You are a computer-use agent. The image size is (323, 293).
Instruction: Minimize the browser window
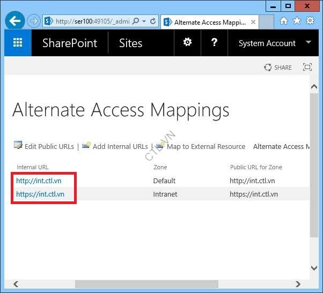coord(273,6)
